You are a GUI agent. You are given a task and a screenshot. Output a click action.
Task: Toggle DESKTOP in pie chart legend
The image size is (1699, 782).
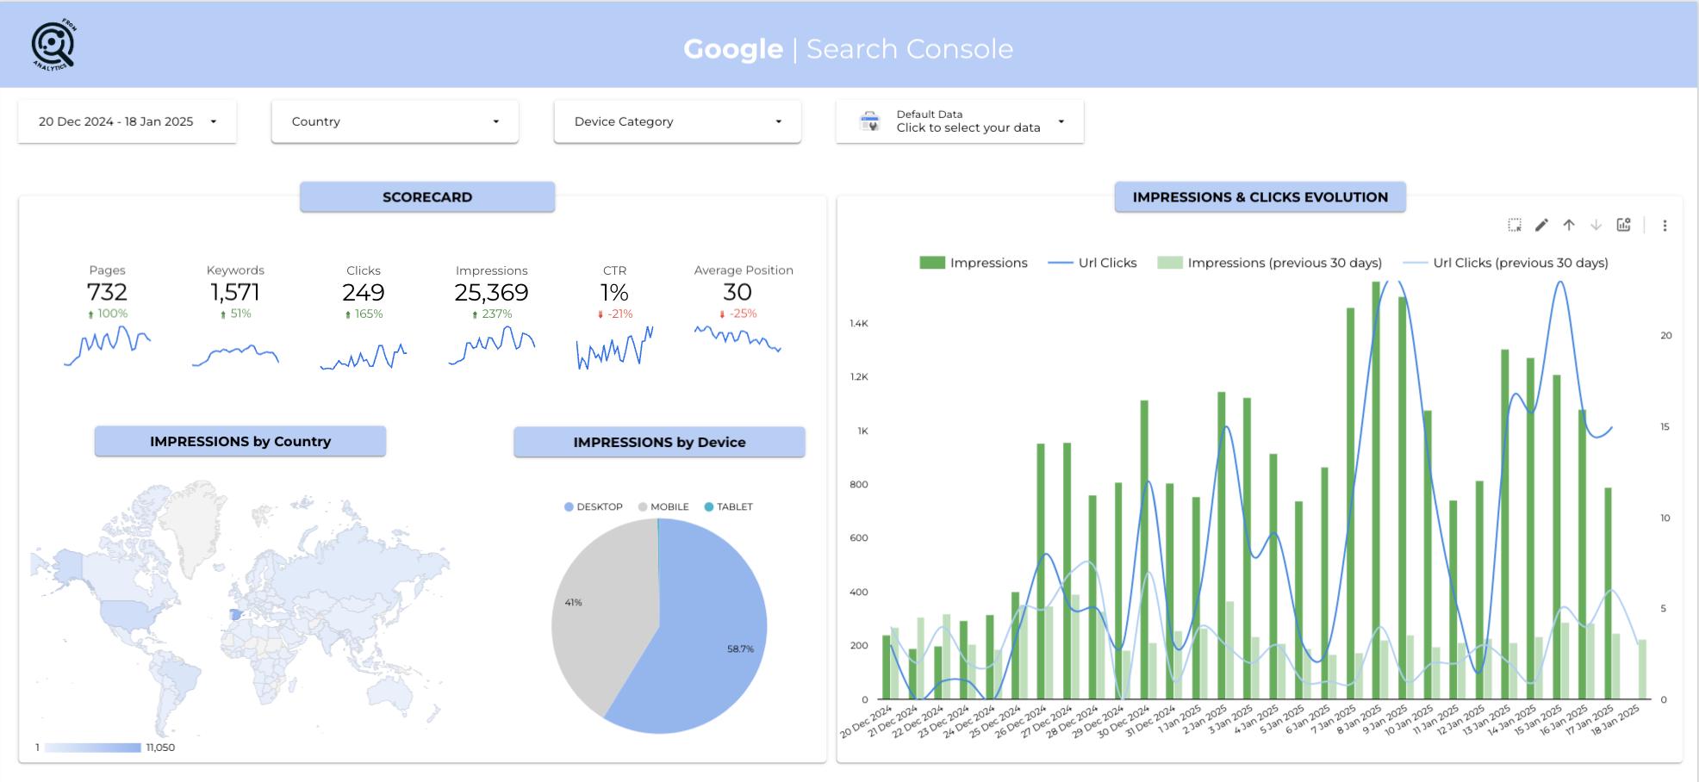[594, 506]
